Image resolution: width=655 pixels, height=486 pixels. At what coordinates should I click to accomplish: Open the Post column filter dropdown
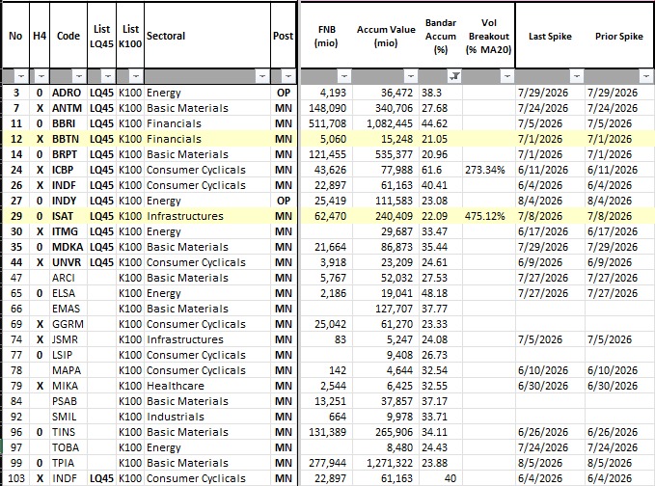coord(288,76)
